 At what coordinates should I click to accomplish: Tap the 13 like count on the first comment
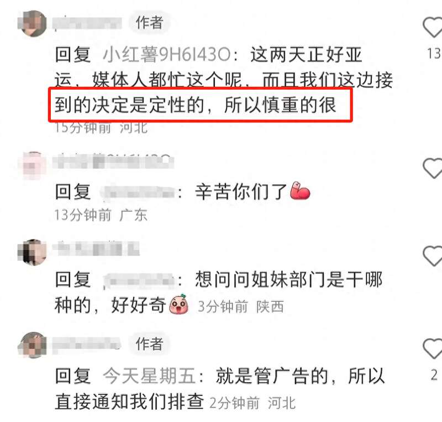pos(434,53)
